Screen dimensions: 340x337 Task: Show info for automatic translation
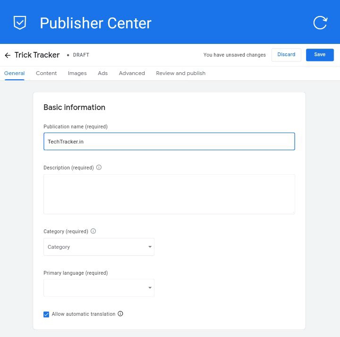point(120,314)
